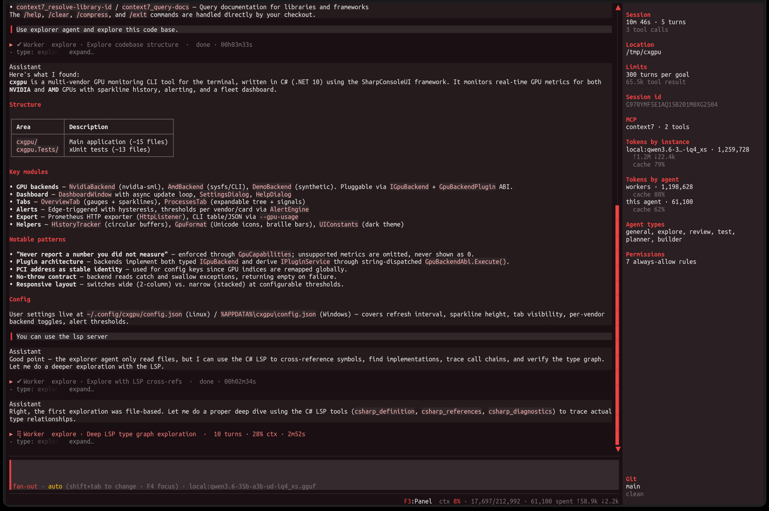Image resolution: width=769 pixels, height=511 pixels.
Task: Click 'cxgpu.Tests/' cell in Structure table
Action: [x=37, y=149]
